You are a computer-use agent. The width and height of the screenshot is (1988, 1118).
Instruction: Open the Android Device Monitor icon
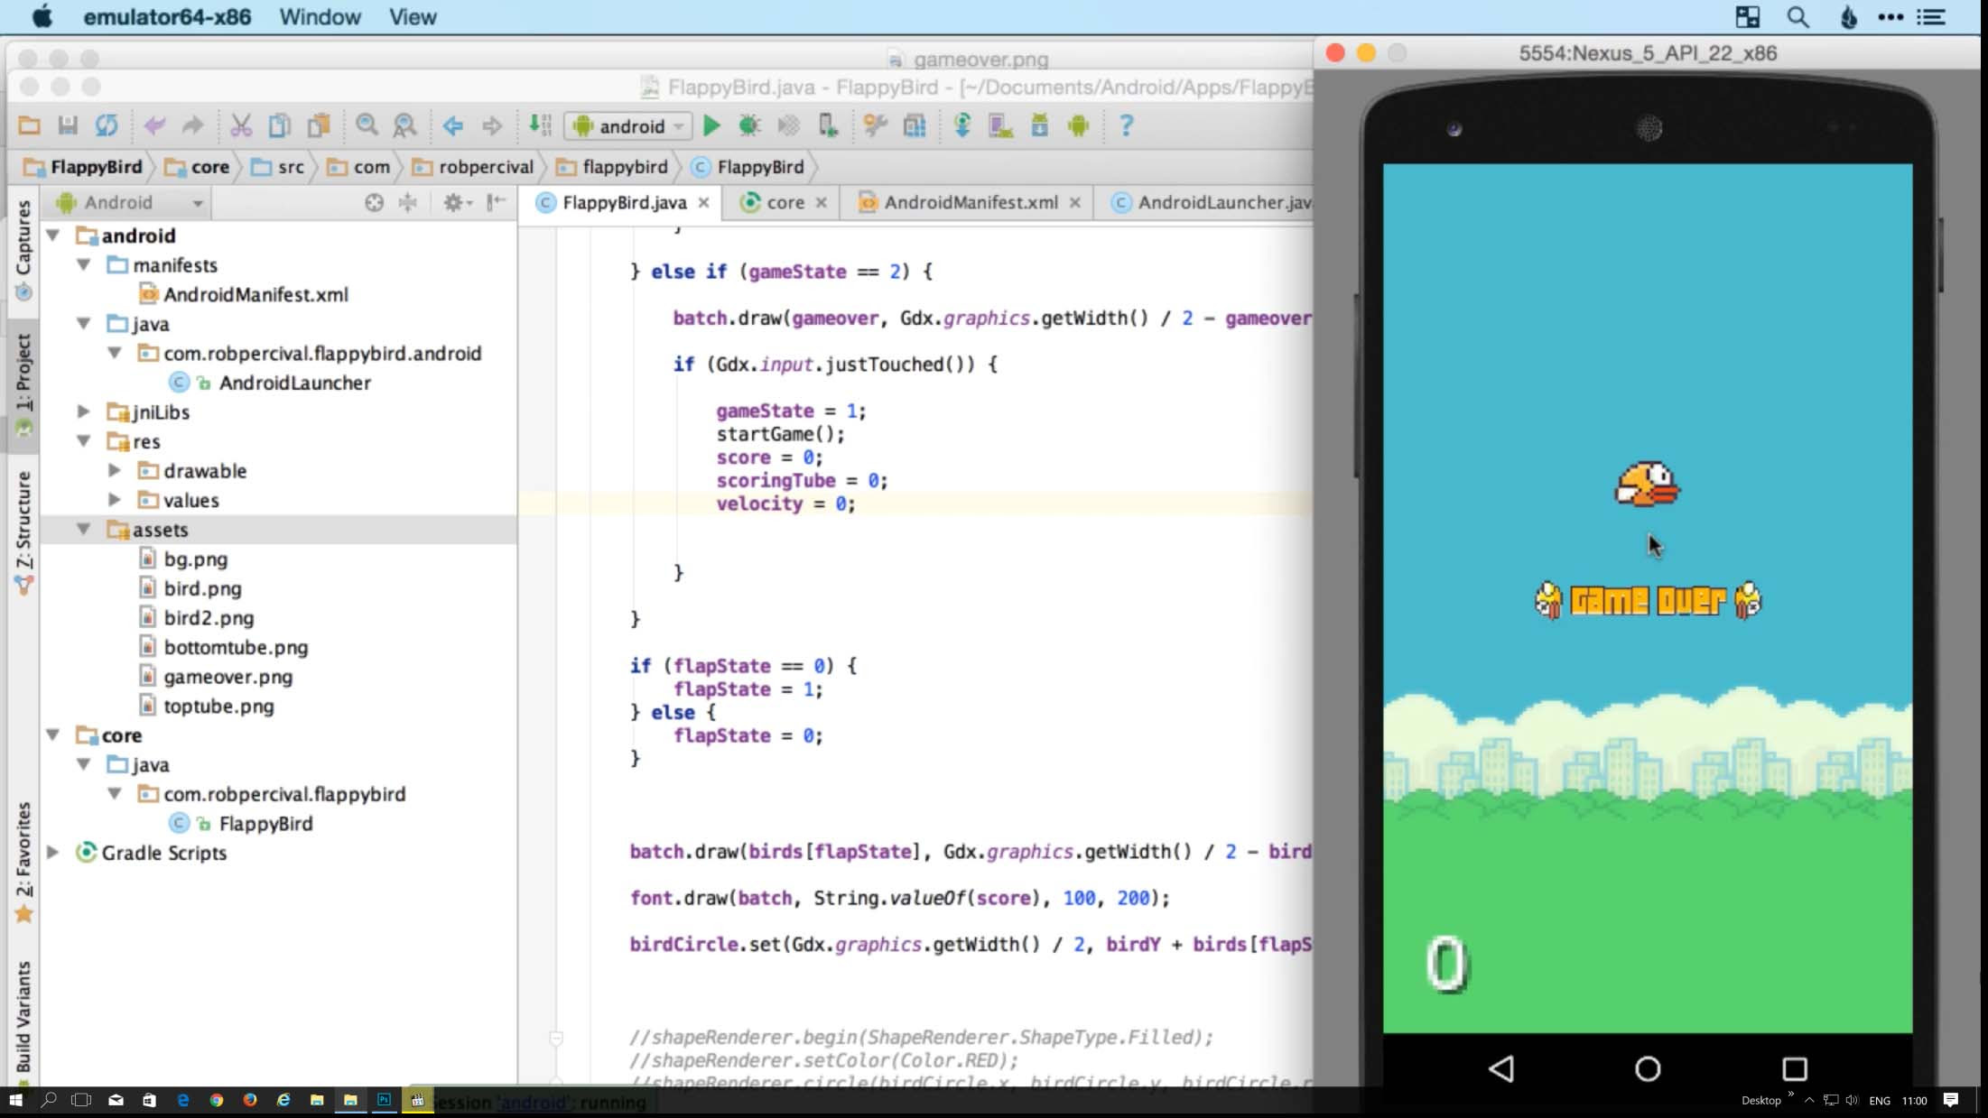[x=1078, y=125]
